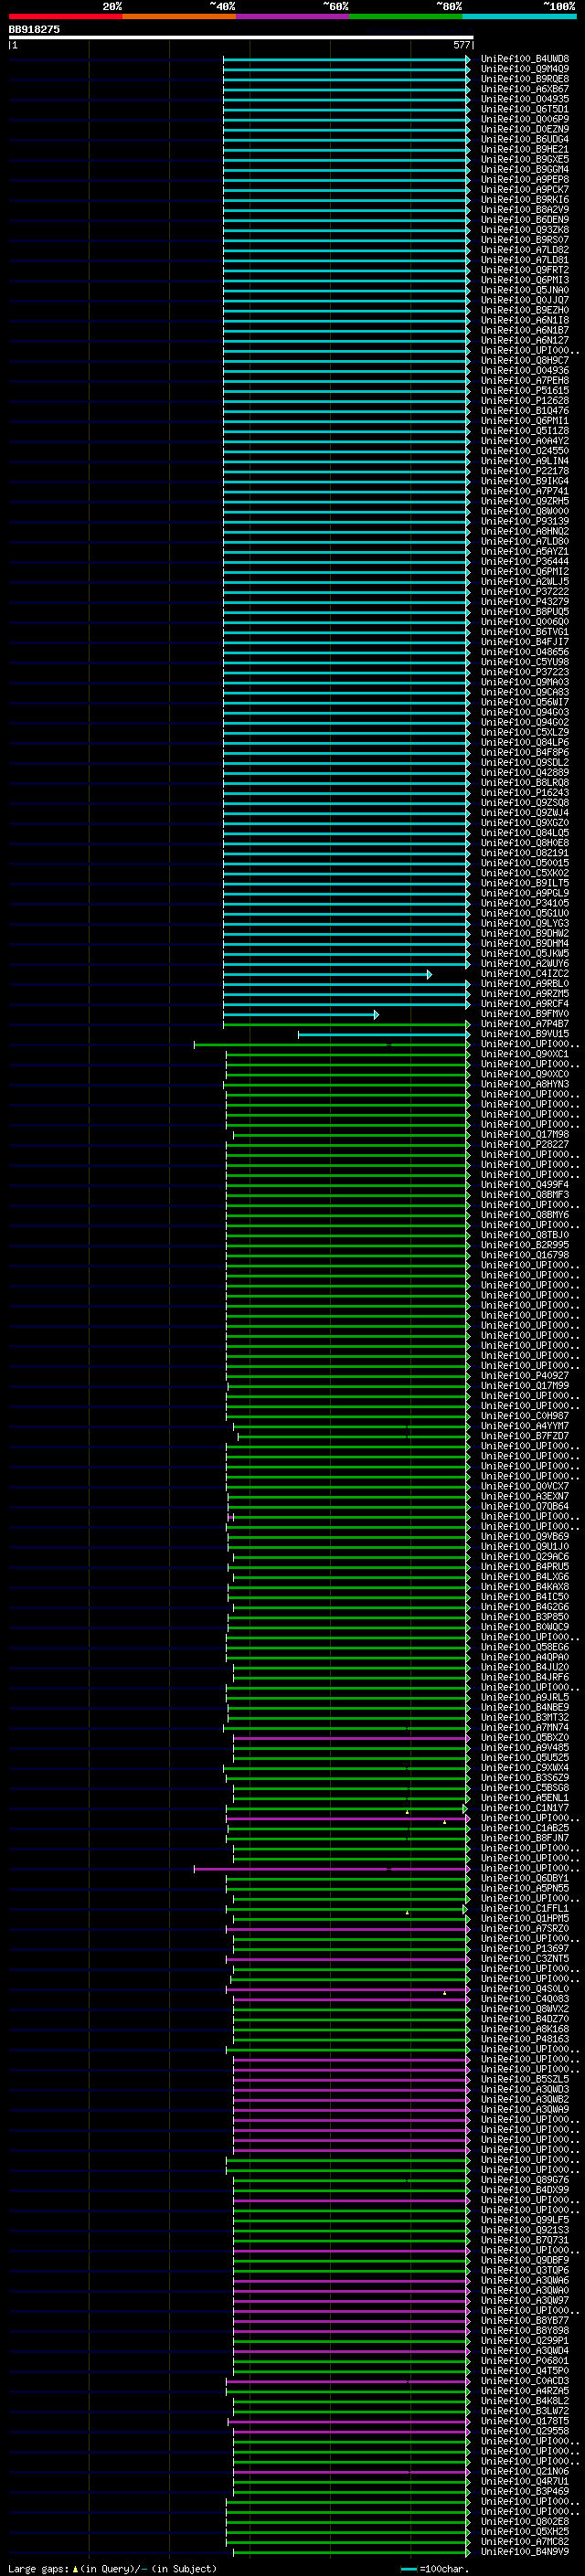
Task: Select hit label UniRef100_P43279
Action: tap(524, 601)
